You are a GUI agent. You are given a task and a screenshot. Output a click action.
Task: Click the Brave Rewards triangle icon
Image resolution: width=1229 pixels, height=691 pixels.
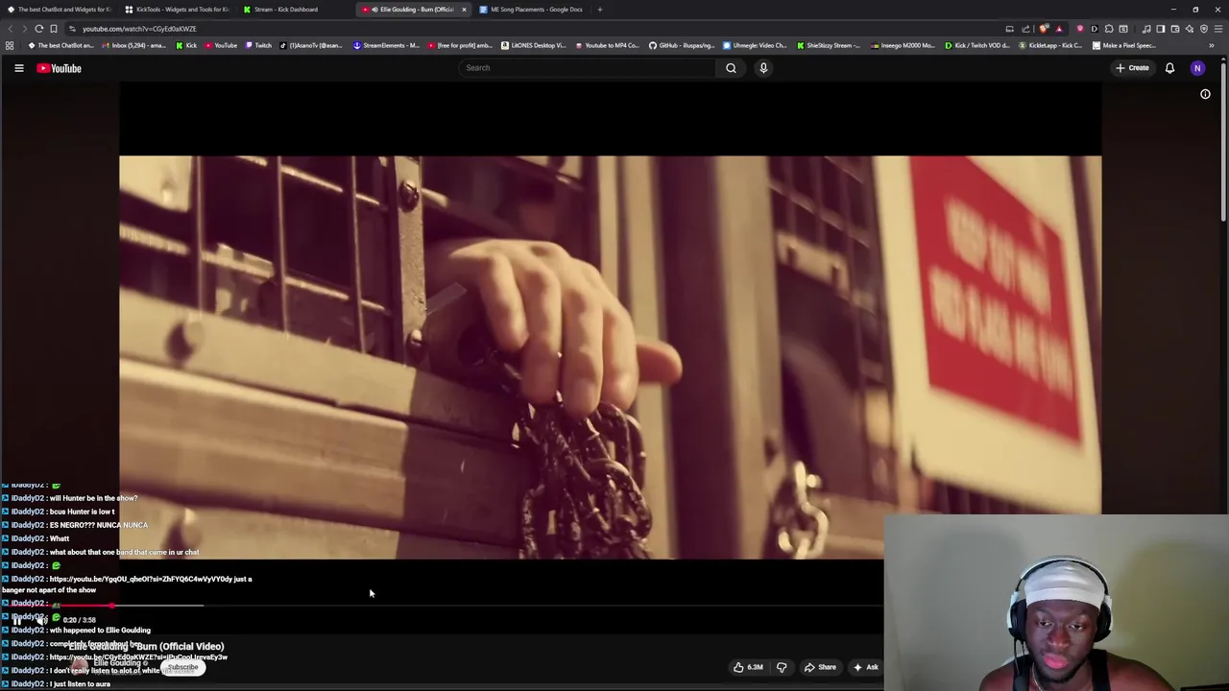click(x=1059, y=29)
